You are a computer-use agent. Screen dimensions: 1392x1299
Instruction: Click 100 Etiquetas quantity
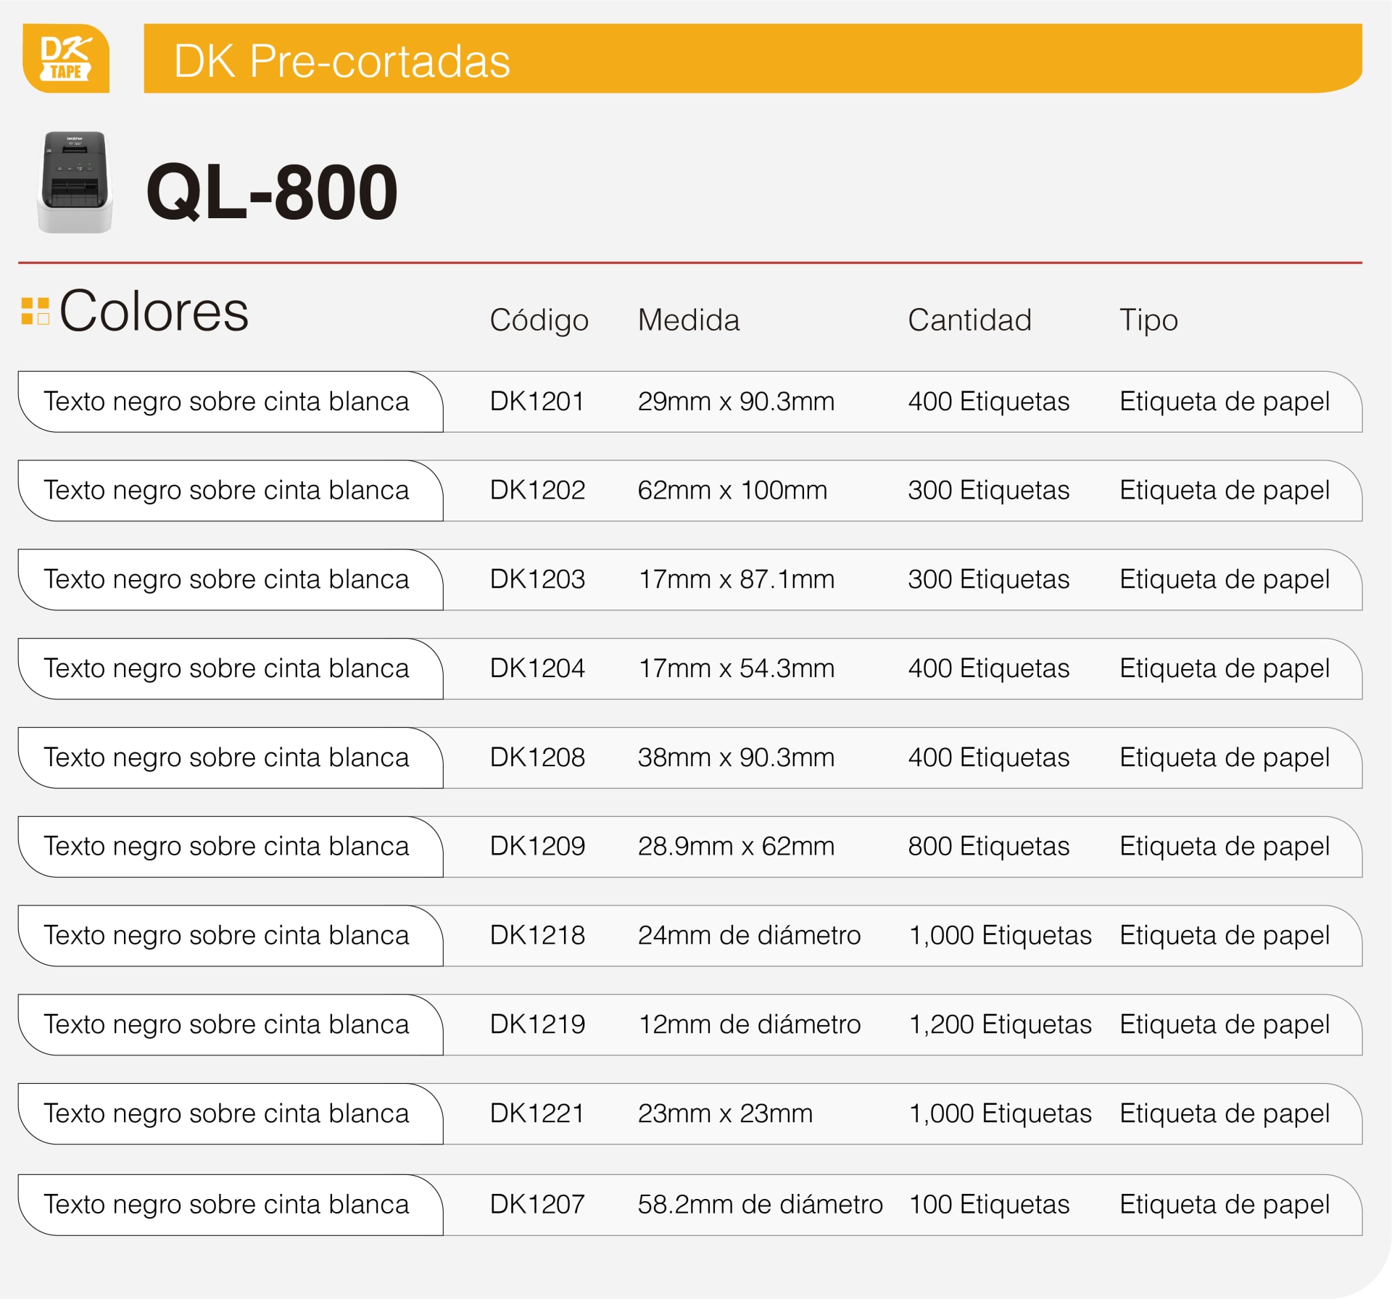click(x=990, y=1205)
